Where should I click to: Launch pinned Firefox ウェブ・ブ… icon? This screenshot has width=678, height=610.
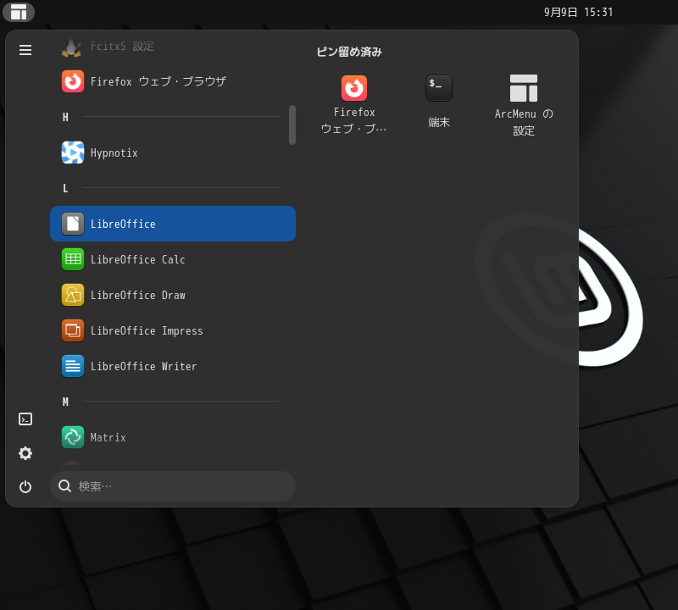(x=354, y=88)
